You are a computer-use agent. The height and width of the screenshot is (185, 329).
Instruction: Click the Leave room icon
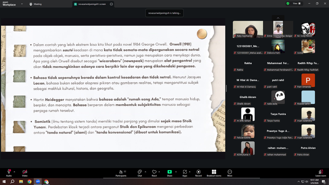tap(321, 172)
